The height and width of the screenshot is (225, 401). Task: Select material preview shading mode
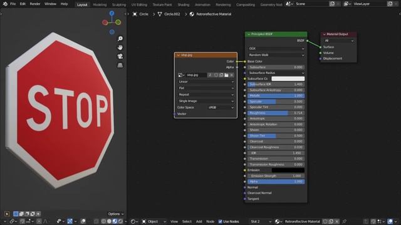pos(115,221)
